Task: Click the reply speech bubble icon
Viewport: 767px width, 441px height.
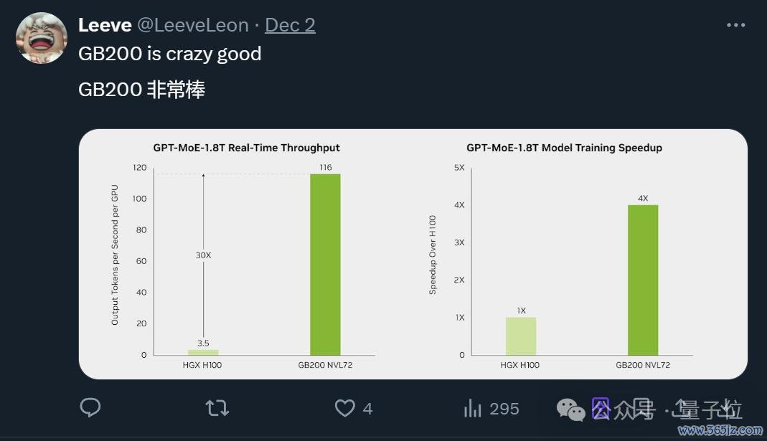Action: coord(90,408)
